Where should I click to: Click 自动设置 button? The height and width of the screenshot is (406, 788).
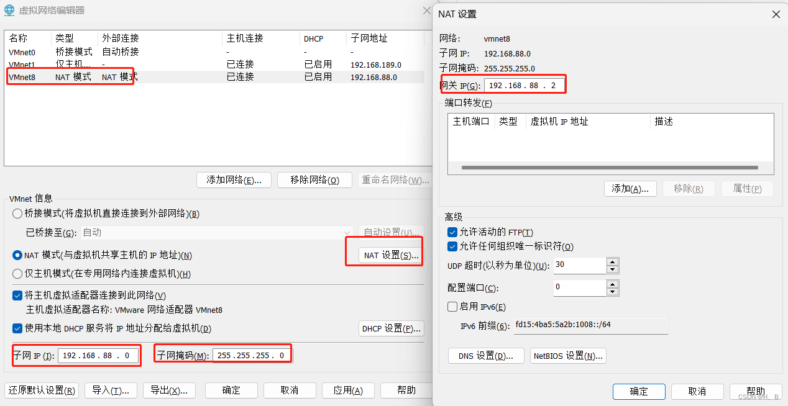pos(391,232)
